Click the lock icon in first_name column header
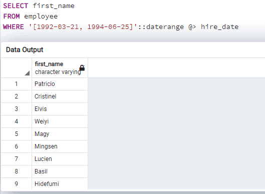265x194 pixels. pyautogui.click(x=82, y=68)
